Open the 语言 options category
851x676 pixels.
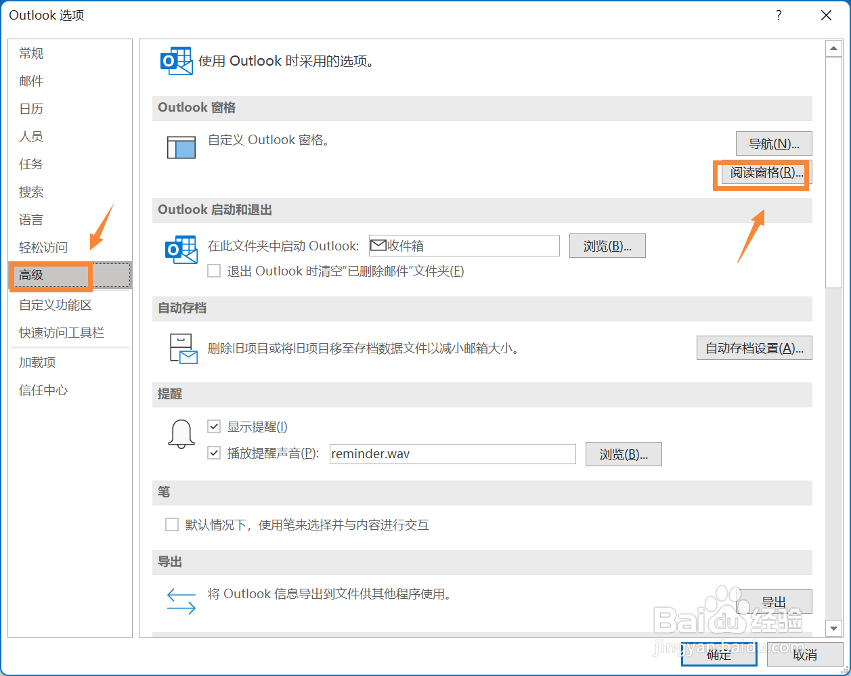(x=70, y=220)
